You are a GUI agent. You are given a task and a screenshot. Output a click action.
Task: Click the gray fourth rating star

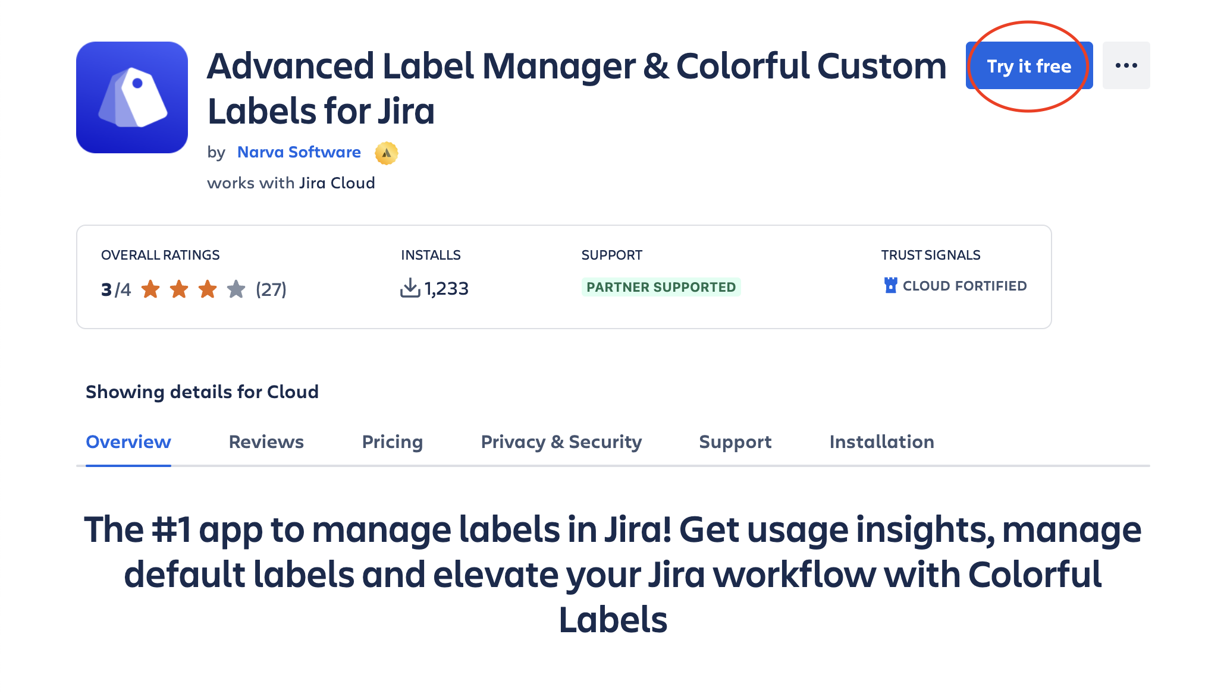coord(236,289)
